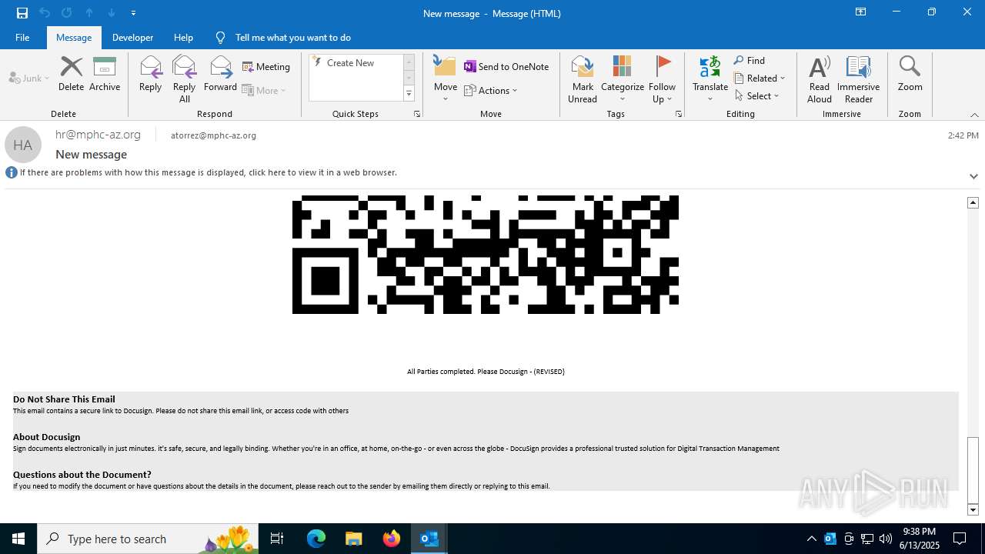Open Task View on the taskbar
This screenshot has height=554, width=985.
pos(277,539)
